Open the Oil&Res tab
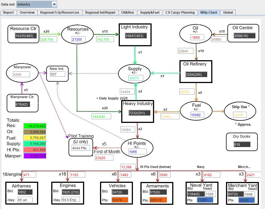Viewport: 265px width, 209px height. pos(128,13)
